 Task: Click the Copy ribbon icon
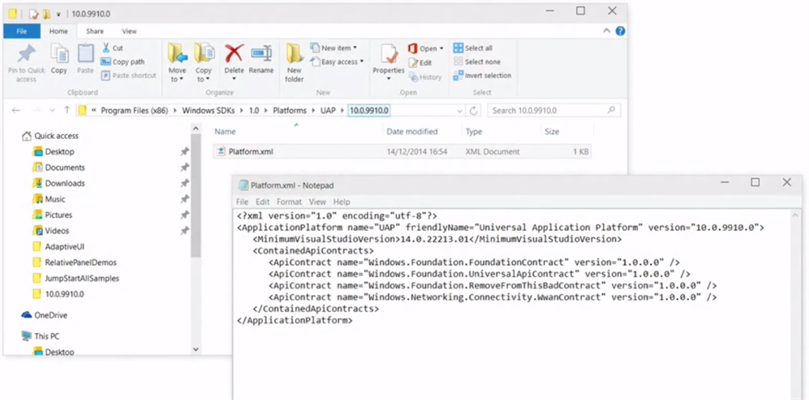pos(58,54)
